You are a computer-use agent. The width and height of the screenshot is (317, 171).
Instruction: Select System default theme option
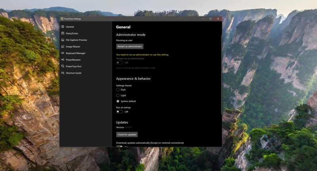click(x=118, y=101)
